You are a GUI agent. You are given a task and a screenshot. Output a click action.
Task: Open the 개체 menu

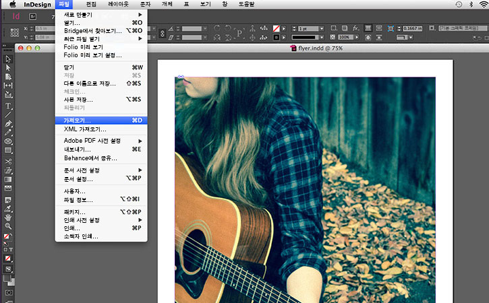click(x=167, y=4)
